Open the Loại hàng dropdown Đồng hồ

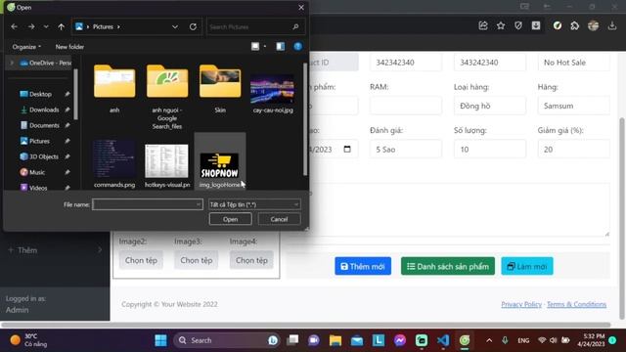click(x=490, y=106)
